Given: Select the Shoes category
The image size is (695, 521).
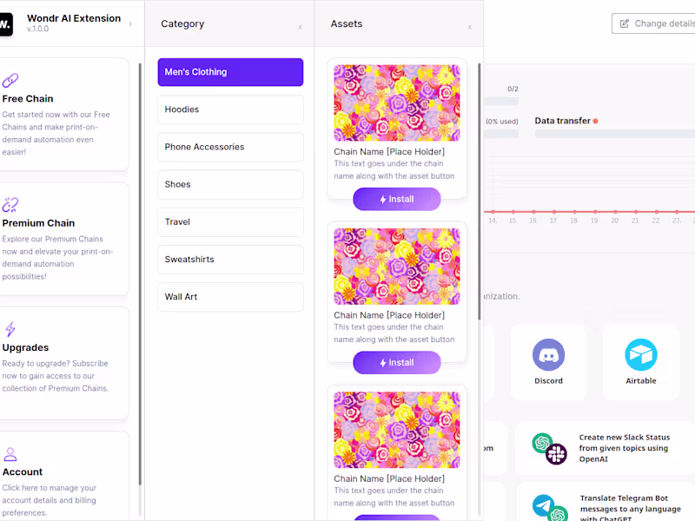Looking at the screenshot, I should pyautogui.click(x=230, y=184).
